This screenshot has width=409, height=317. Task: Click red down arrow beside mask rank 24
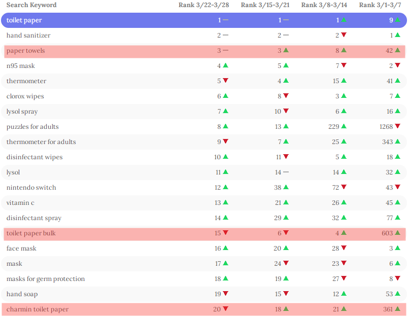(x=286, y=263)
